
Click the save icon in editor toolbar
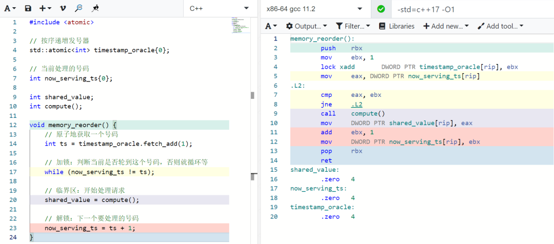click(x=28, y=9)
